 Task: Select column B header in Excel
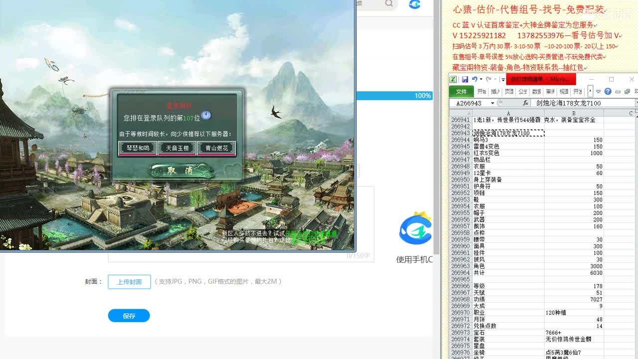[574, 114]
